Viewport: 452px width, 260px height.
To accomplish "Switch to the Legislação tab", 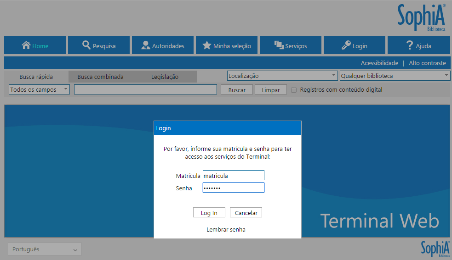I will 165,77.
